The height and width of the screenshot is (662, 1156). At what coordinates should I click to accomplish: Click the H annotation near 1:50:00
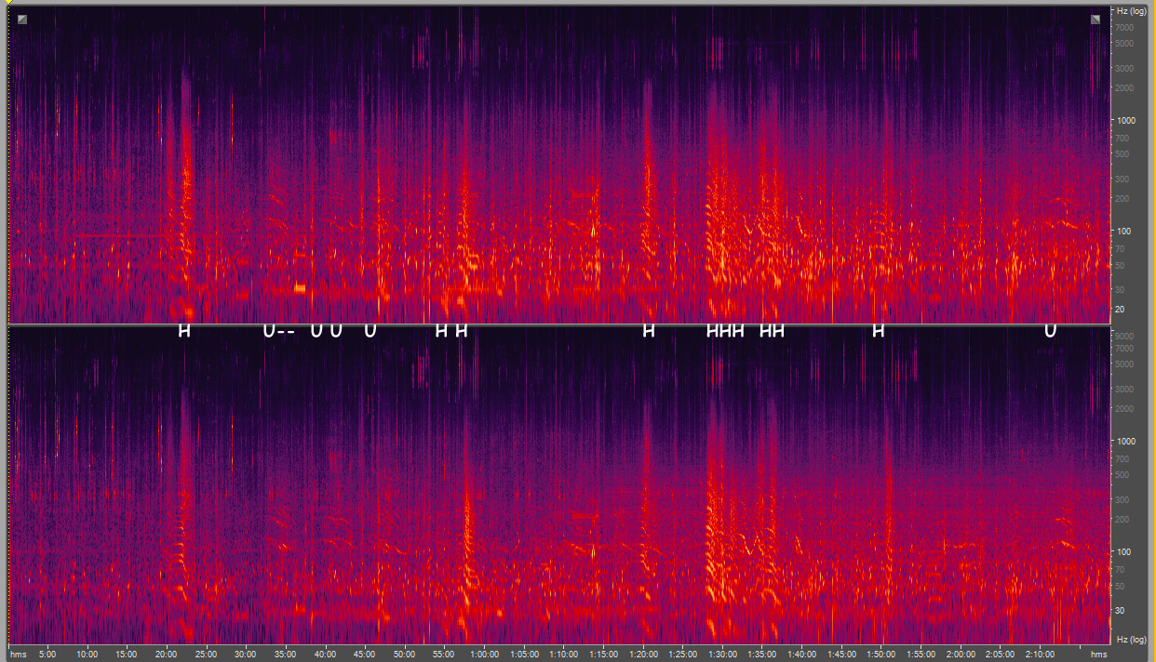coord(878,331)
